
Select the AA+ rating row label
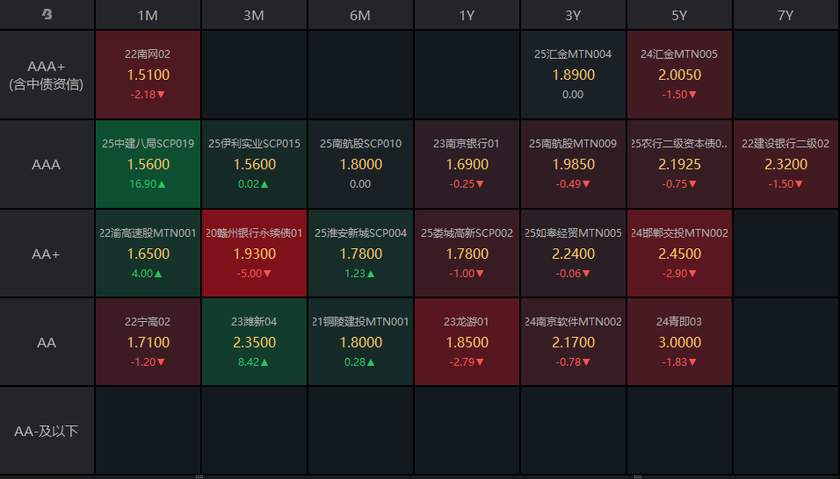47,254
